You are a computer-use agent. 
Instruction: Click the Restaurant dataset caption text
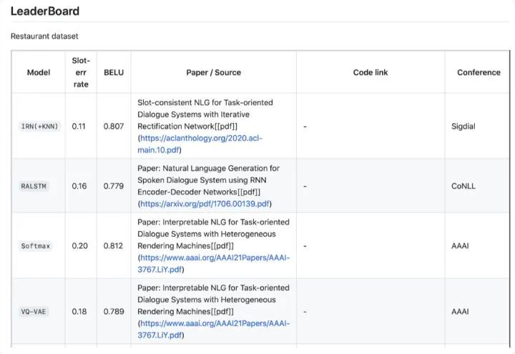(x=44, y=36)
